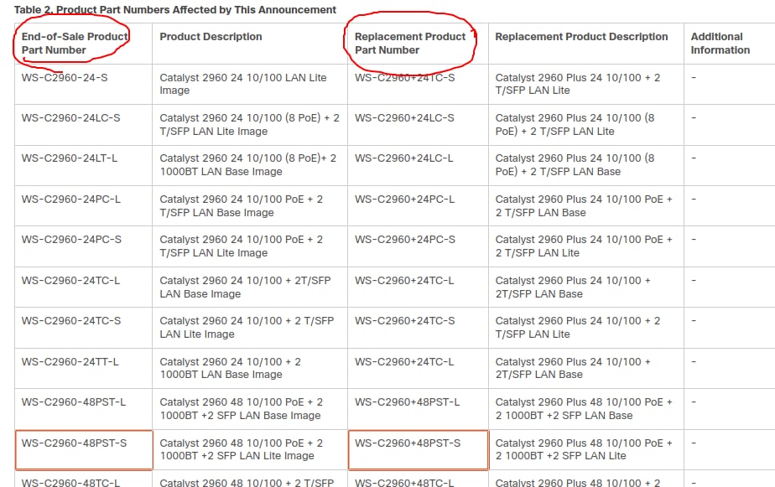
Task: Click 'Catalyst 2960 Plus 48 10/100 PoE + 2 1000BT +2 SFP LAN Base'
Action: coord(584,409)
